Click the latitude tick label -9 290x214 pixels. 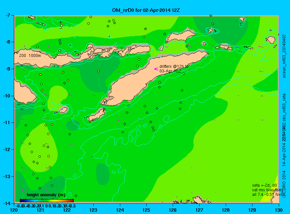tap(9, 69)
